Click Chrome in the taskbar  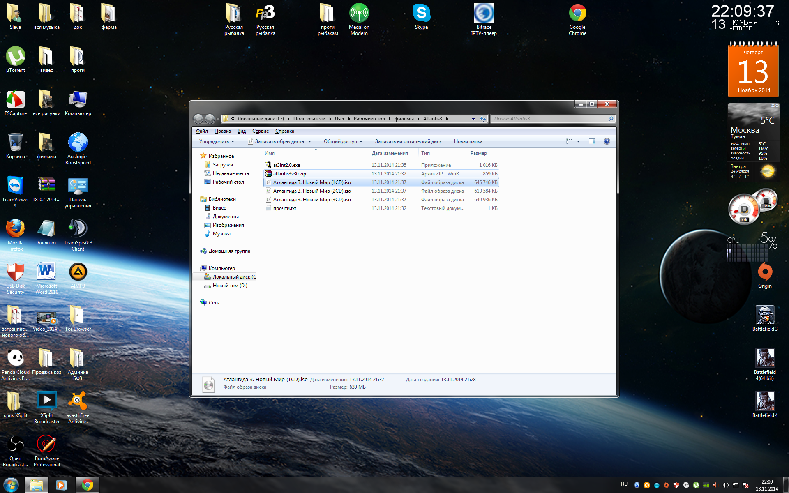pos(87,485)
